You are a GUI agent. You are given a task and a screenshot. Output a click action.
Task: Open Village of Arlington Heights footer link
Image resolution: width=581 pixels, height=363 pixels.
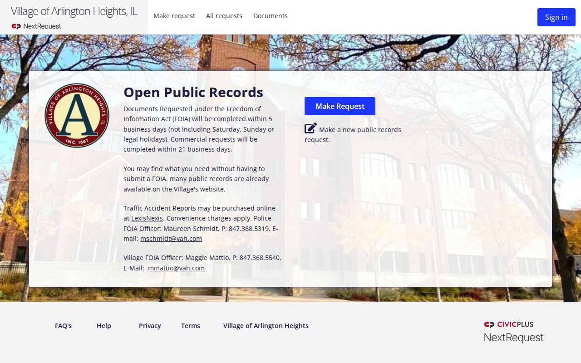click(x=266, y=326)
